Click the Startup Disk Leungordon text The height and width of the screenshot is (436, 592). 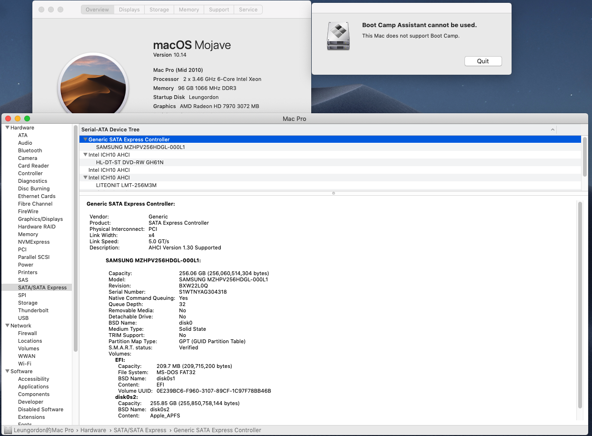coord(186,97)
